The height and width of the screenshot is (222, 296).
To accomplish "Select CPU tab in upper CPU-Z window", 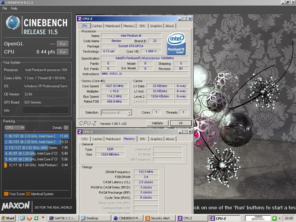I will 84,26.
